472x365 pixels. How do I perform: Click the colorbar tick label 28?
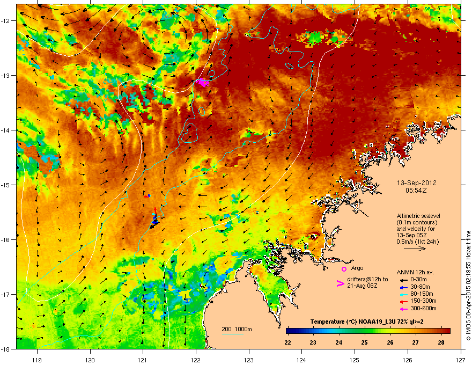[441, 342]
